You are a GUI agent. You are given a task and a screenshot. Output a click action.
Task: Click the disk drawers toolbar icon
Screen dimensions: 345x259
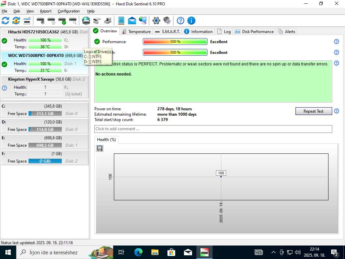click(x=97, y=21)
